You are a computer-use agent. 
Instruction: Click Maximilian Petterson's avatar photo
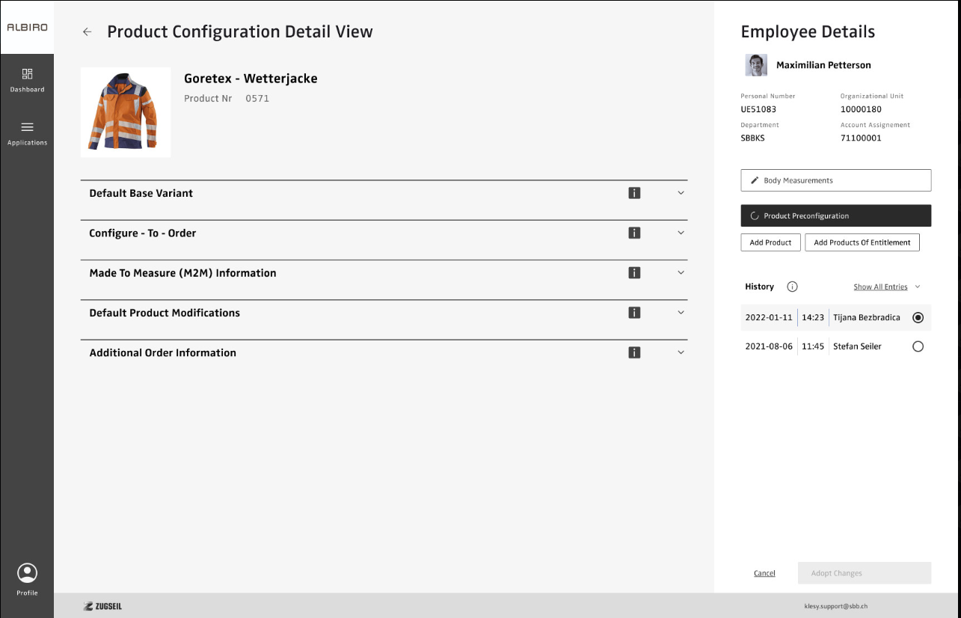(x=756, y=65)
